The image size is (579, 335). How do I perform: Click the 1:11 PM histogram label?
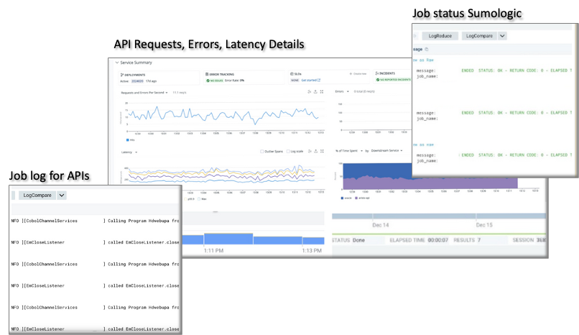click(x=213, y=250)
